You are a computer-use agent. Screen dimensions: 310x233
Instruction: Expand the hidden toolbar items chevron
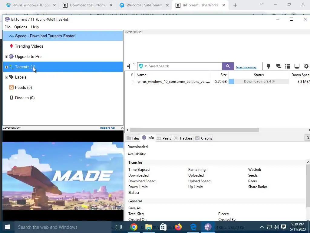pos(134,64)
